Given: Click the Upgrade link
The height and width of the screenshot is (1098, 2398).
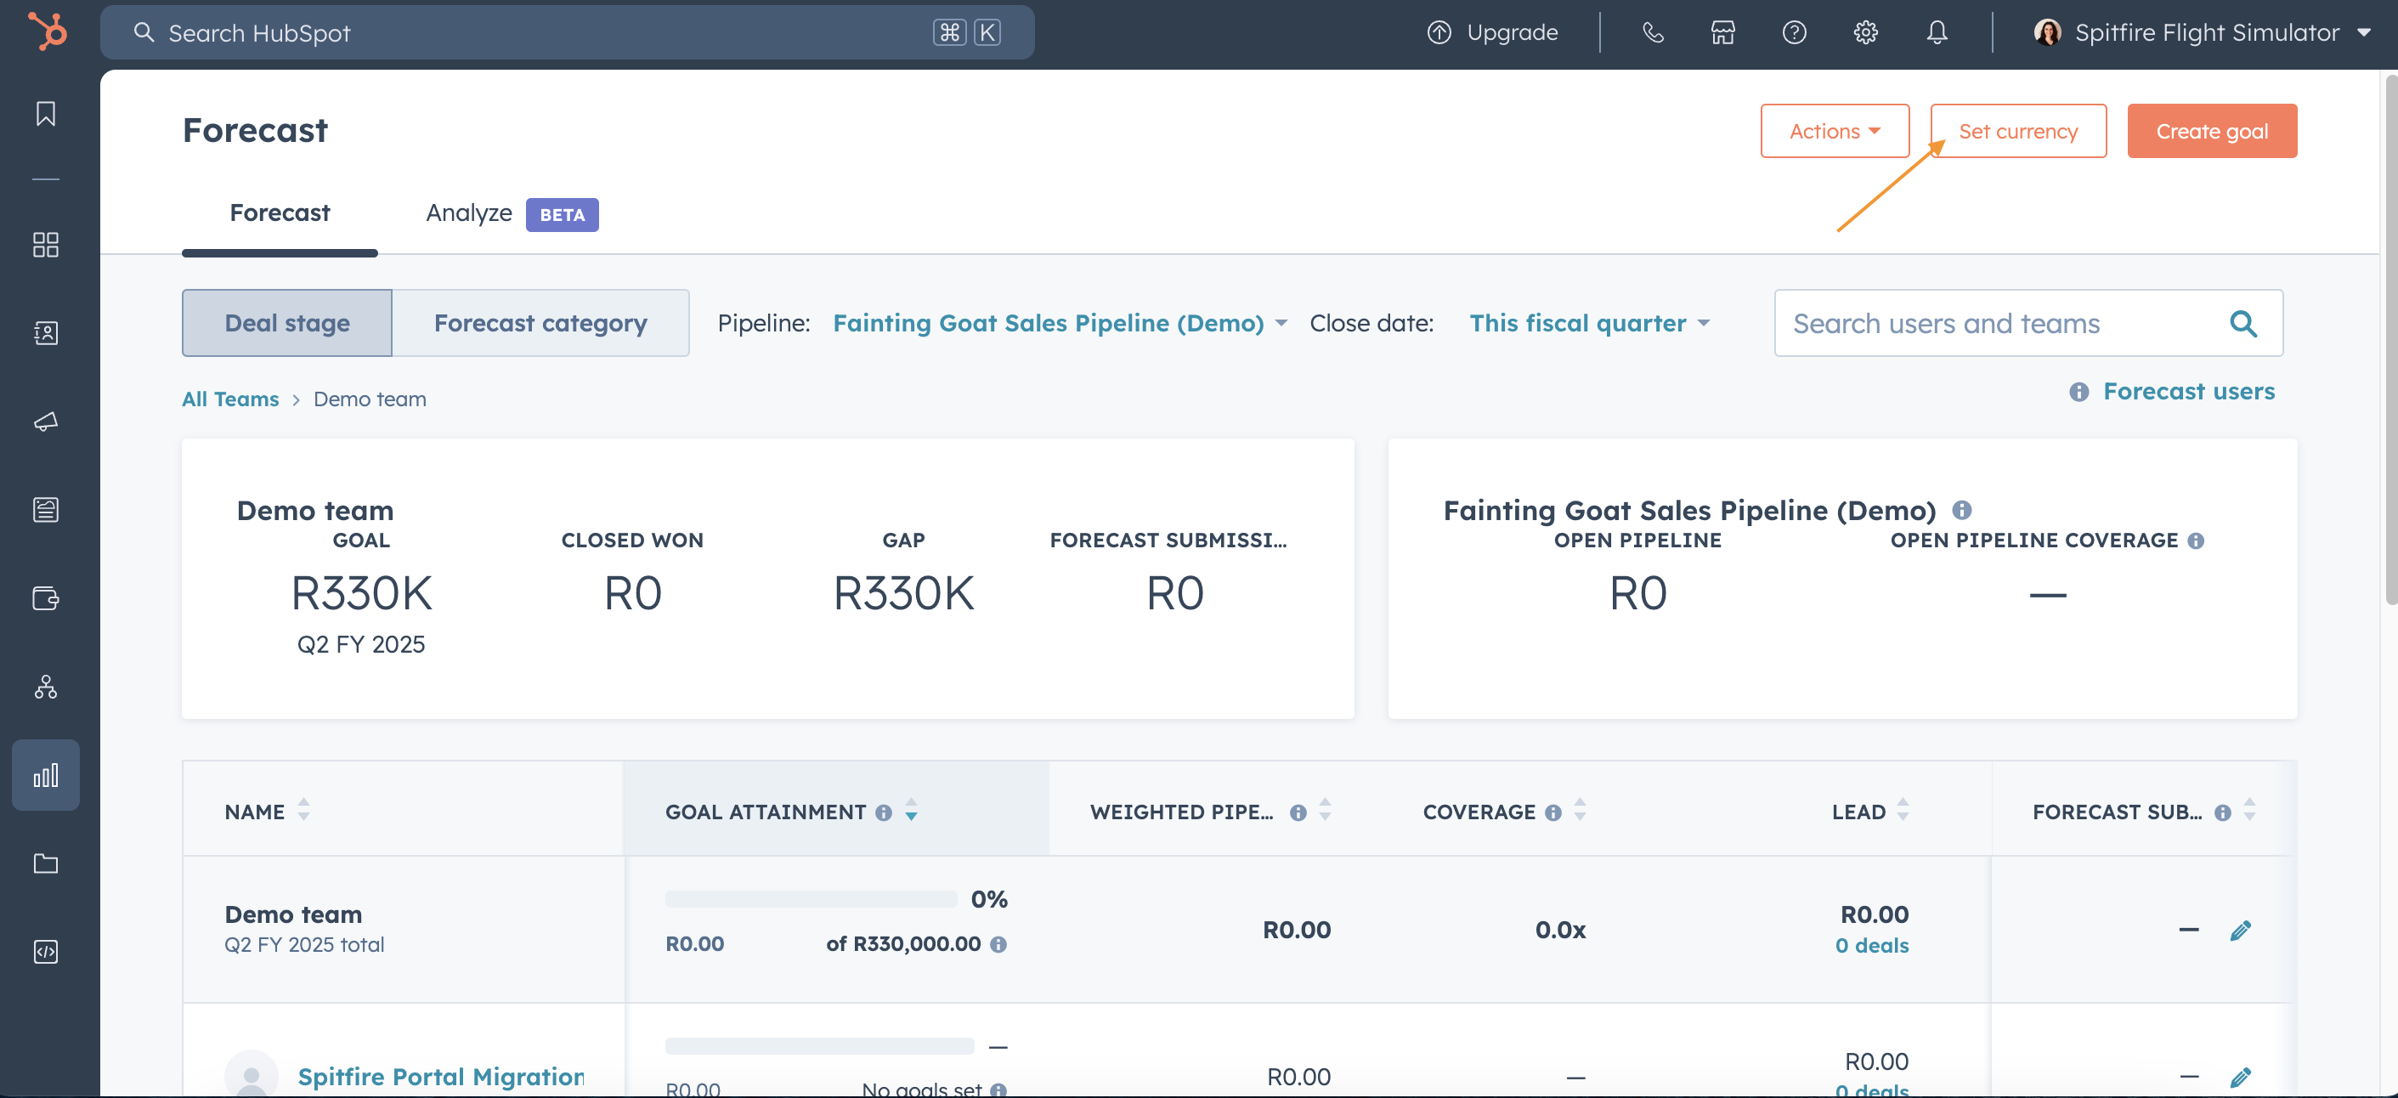Looking at the screenshot, I should (1511, 32).
